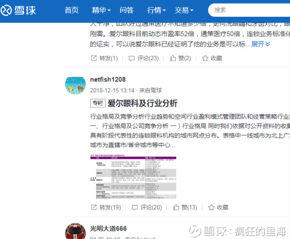This screenshot has height=239, width=290.
Task: Click the 2018-12-15 13:14 timestamp
Action: point(112,90)
